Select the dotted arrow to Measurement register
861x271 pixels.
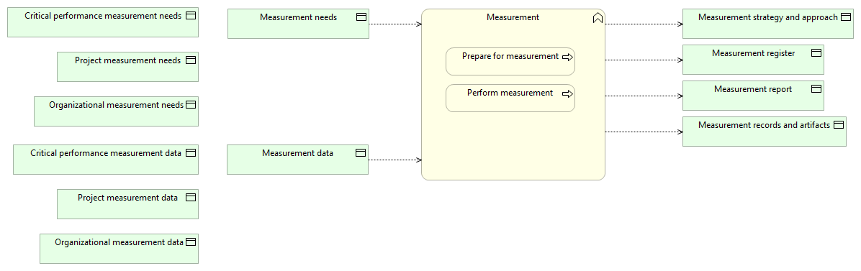(x=644, y=60)
